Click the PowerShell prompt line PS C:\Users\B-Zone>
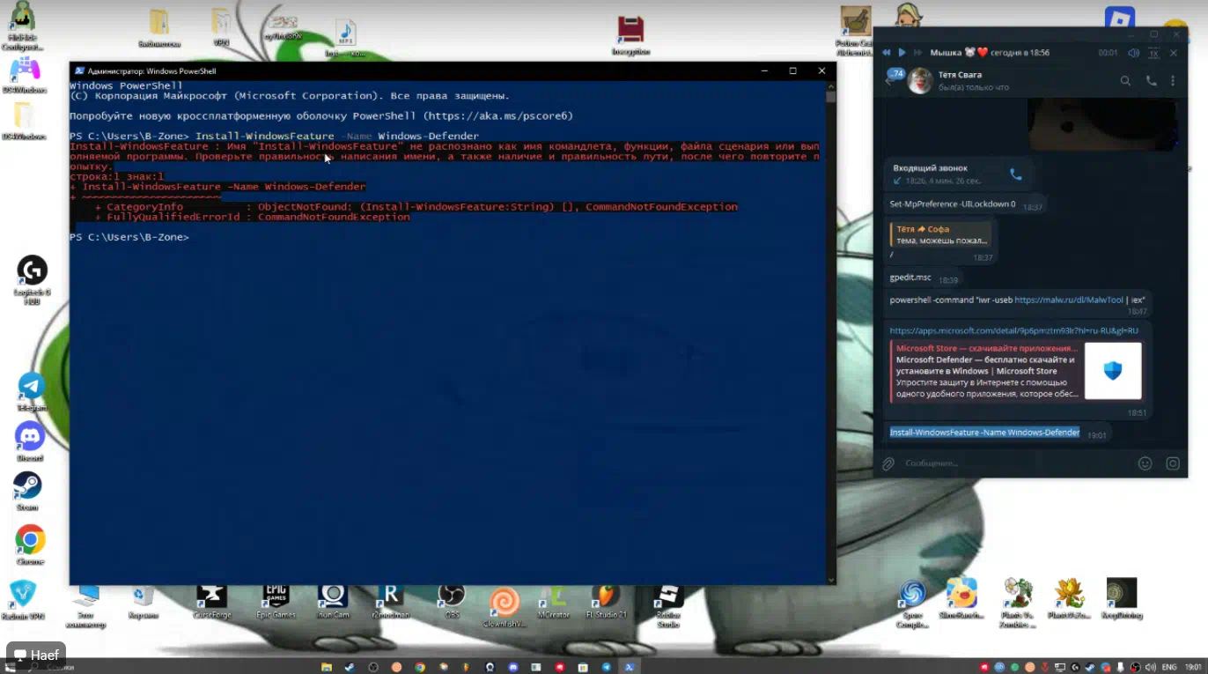Viewport: 1208px width, 674px height. point(129,237)
